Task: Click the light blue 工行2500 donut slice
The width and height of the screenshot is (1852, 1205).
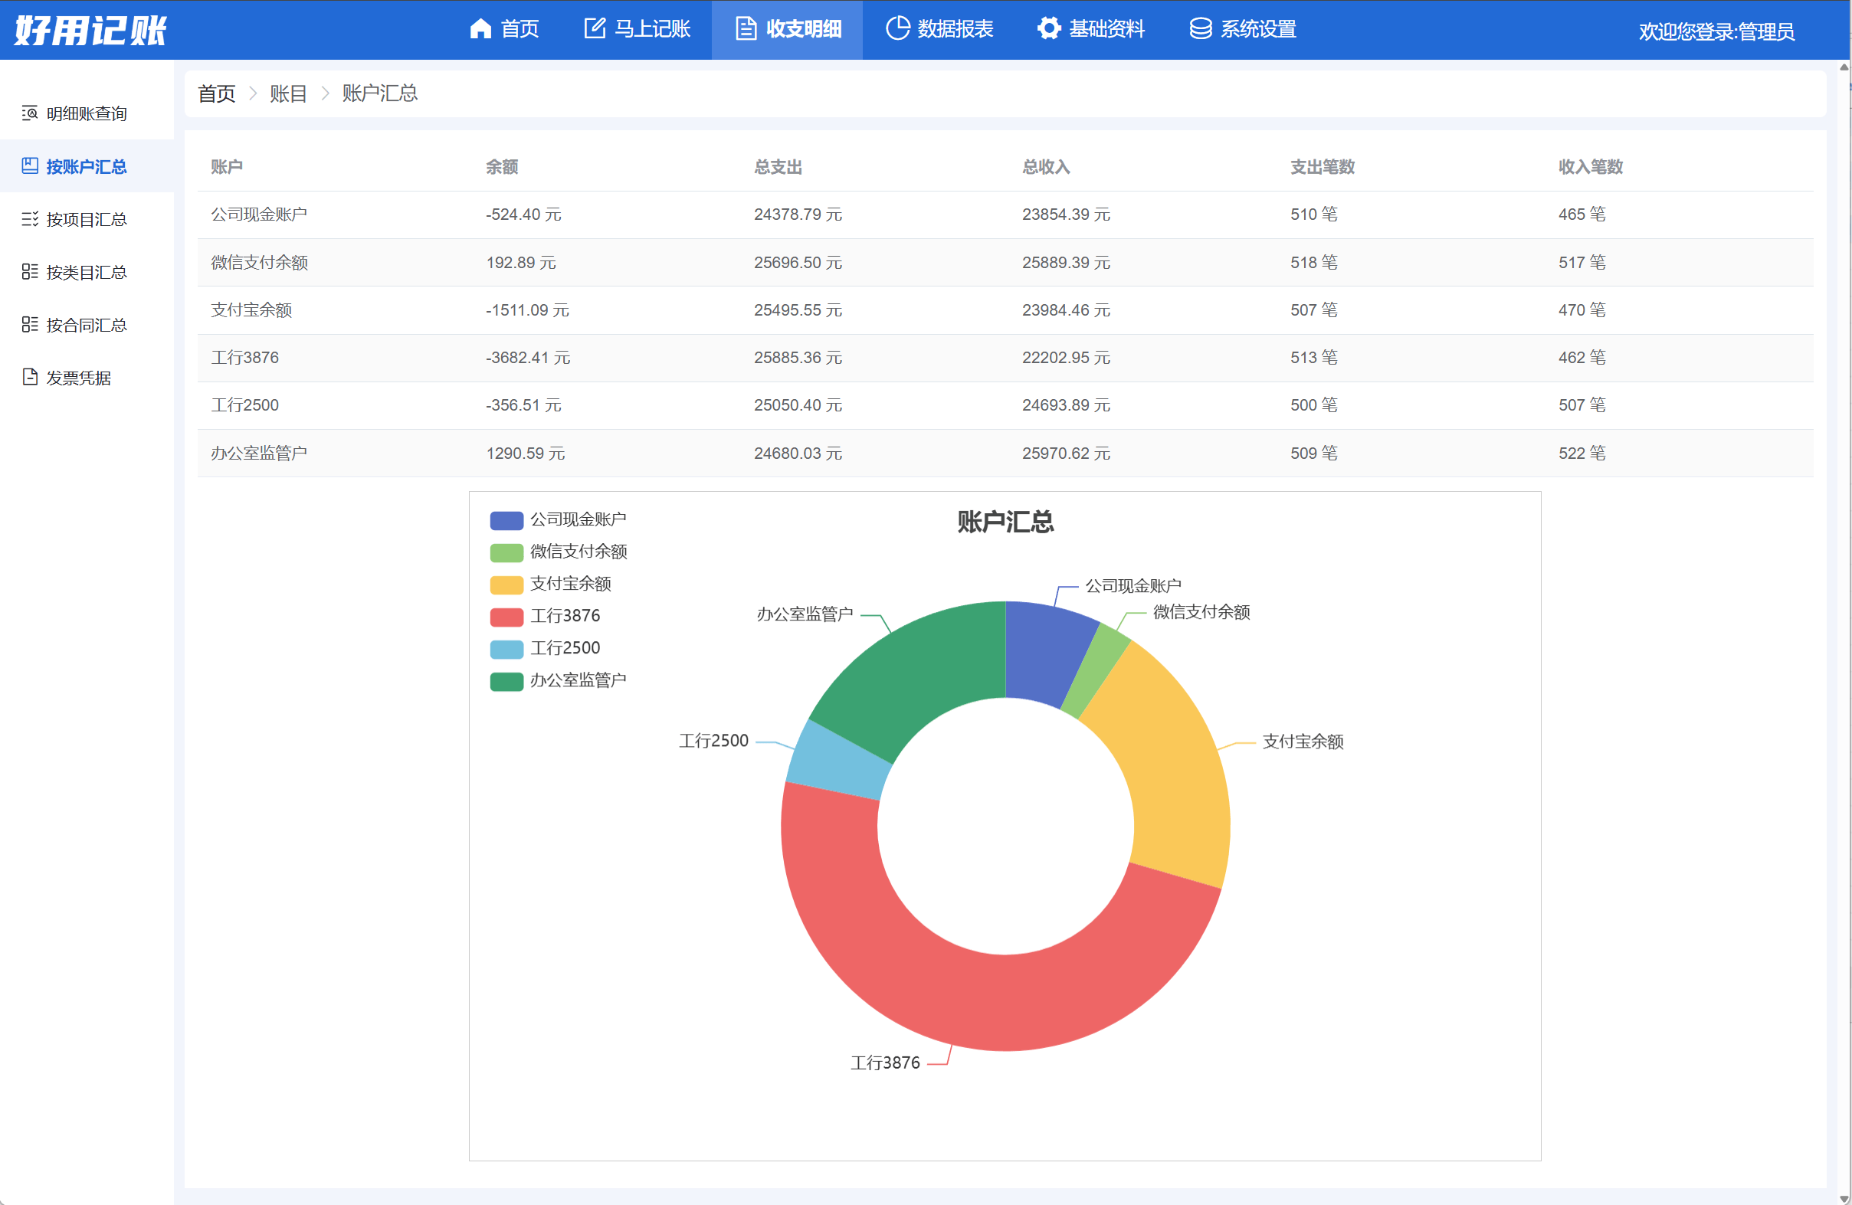Action: [841, 762]
